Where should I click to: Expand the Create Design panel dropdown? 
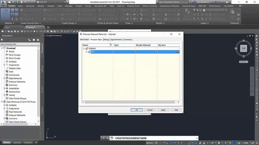click(x=69, y=23)
